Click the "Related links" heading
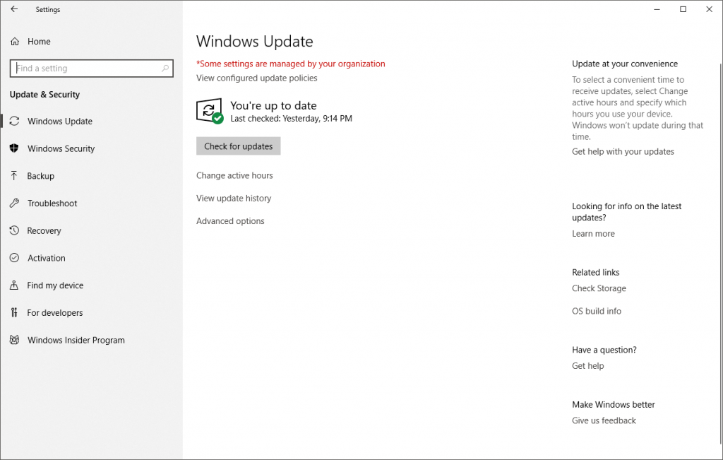This screenshot has width=723, height=460. [x=596, y=272]
